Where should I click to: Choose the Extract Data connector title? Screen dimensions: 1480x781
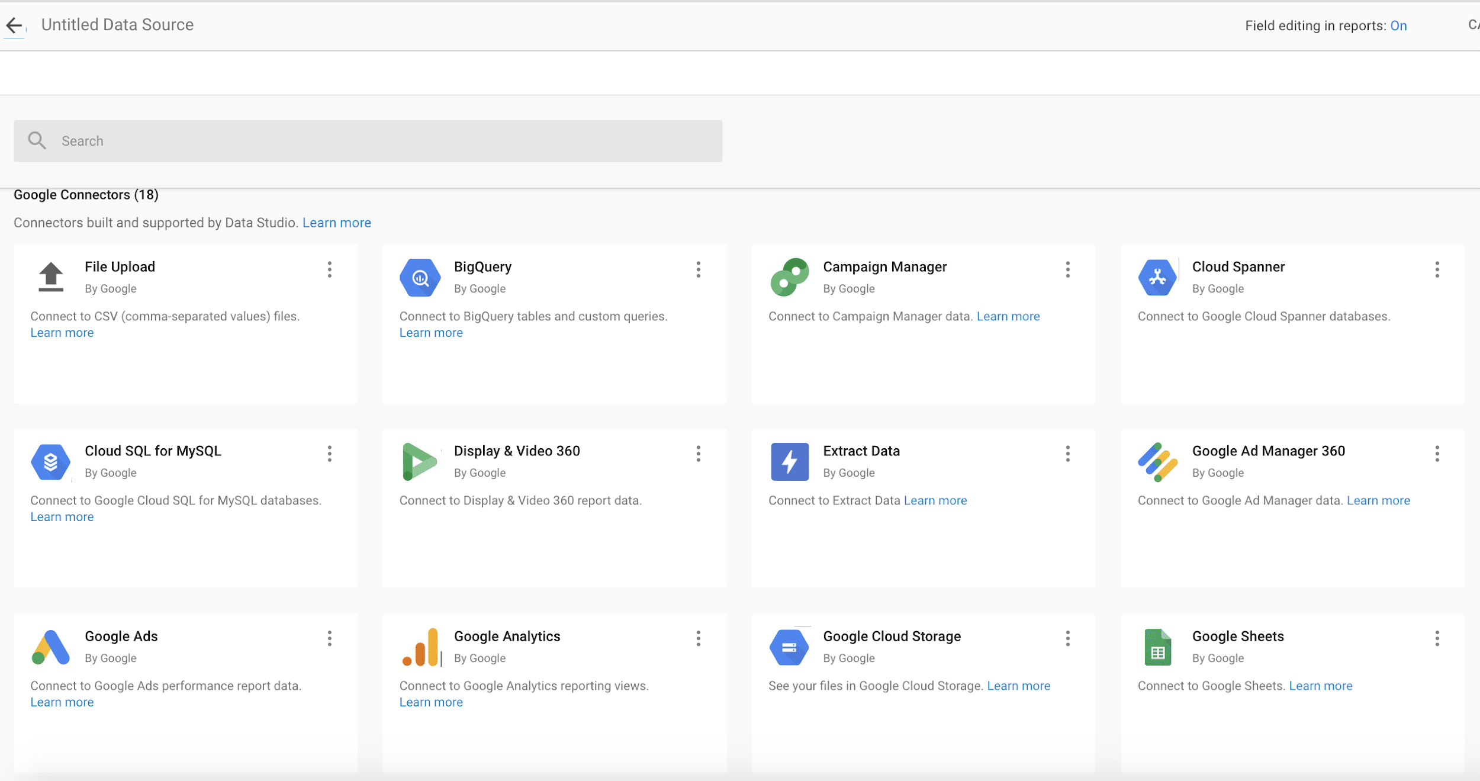pos(861,451)
